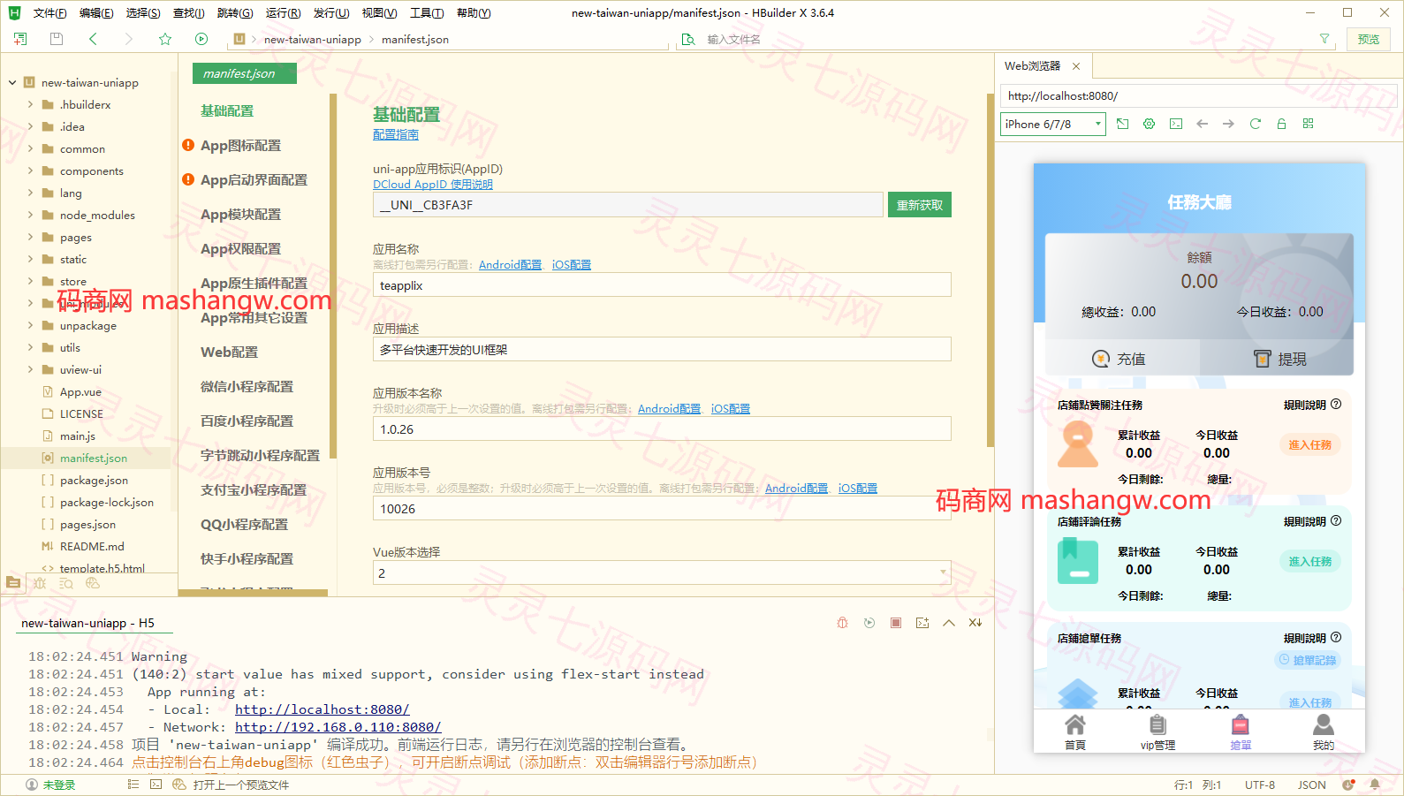Click help icon next to 店鋪點贊關注任務 規則說明
This screenshot has height=796, width=1404.
pyautogui.click(x=1336, y=405)
